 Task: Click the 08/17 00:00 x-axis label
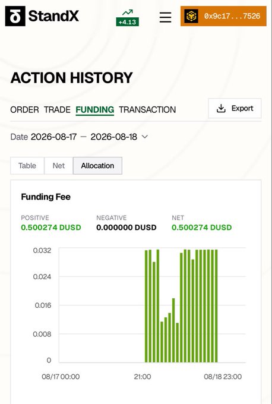coord(61,377)
